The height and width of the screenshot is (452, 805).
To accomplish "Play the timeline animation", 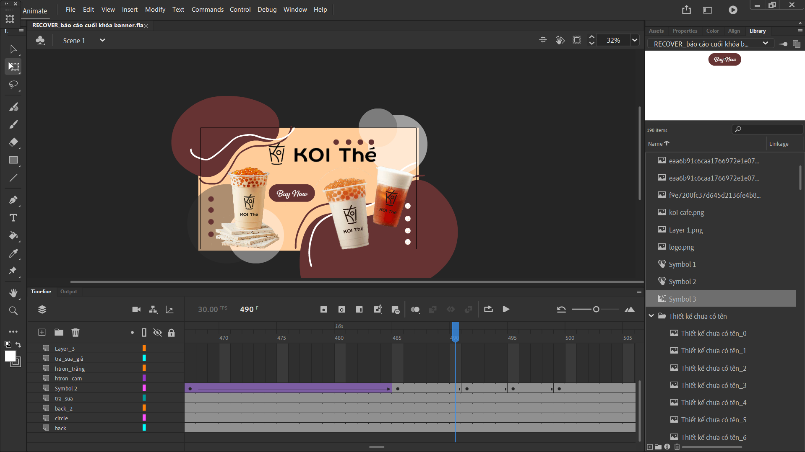I will tap(506, 309).
